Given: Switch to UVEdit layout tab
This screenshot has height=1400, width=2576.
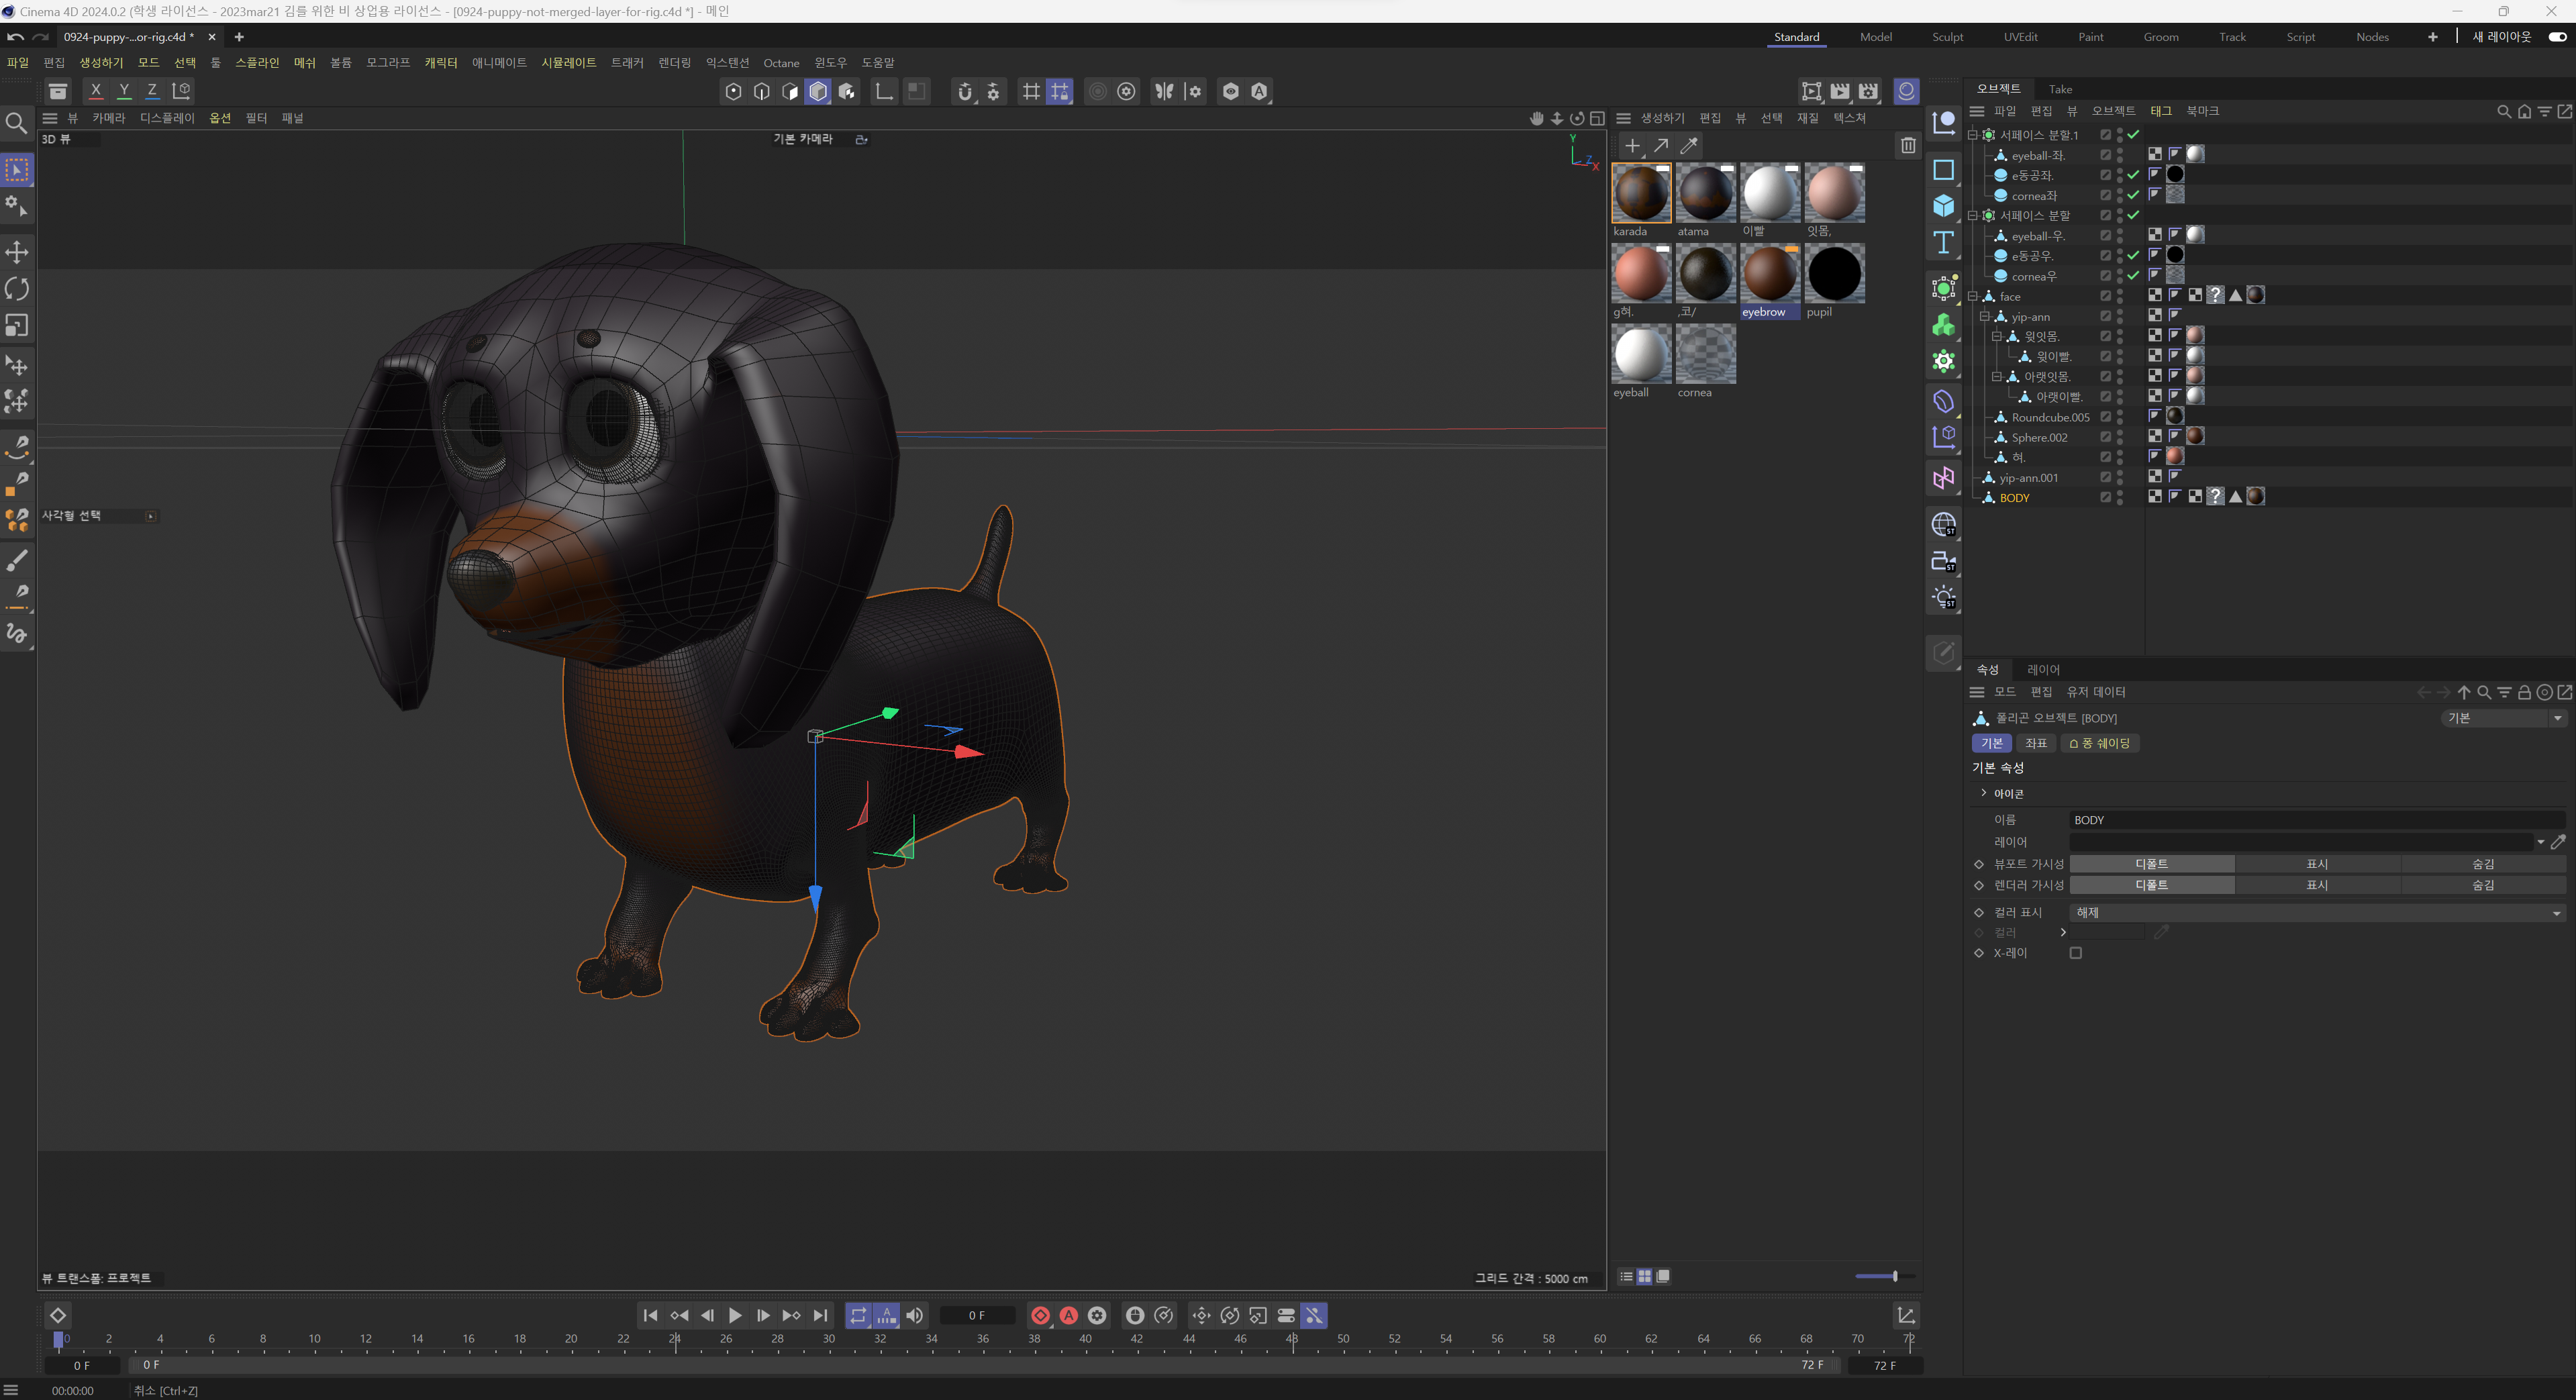Looking at the screenshot, I should coord(2020,37).
